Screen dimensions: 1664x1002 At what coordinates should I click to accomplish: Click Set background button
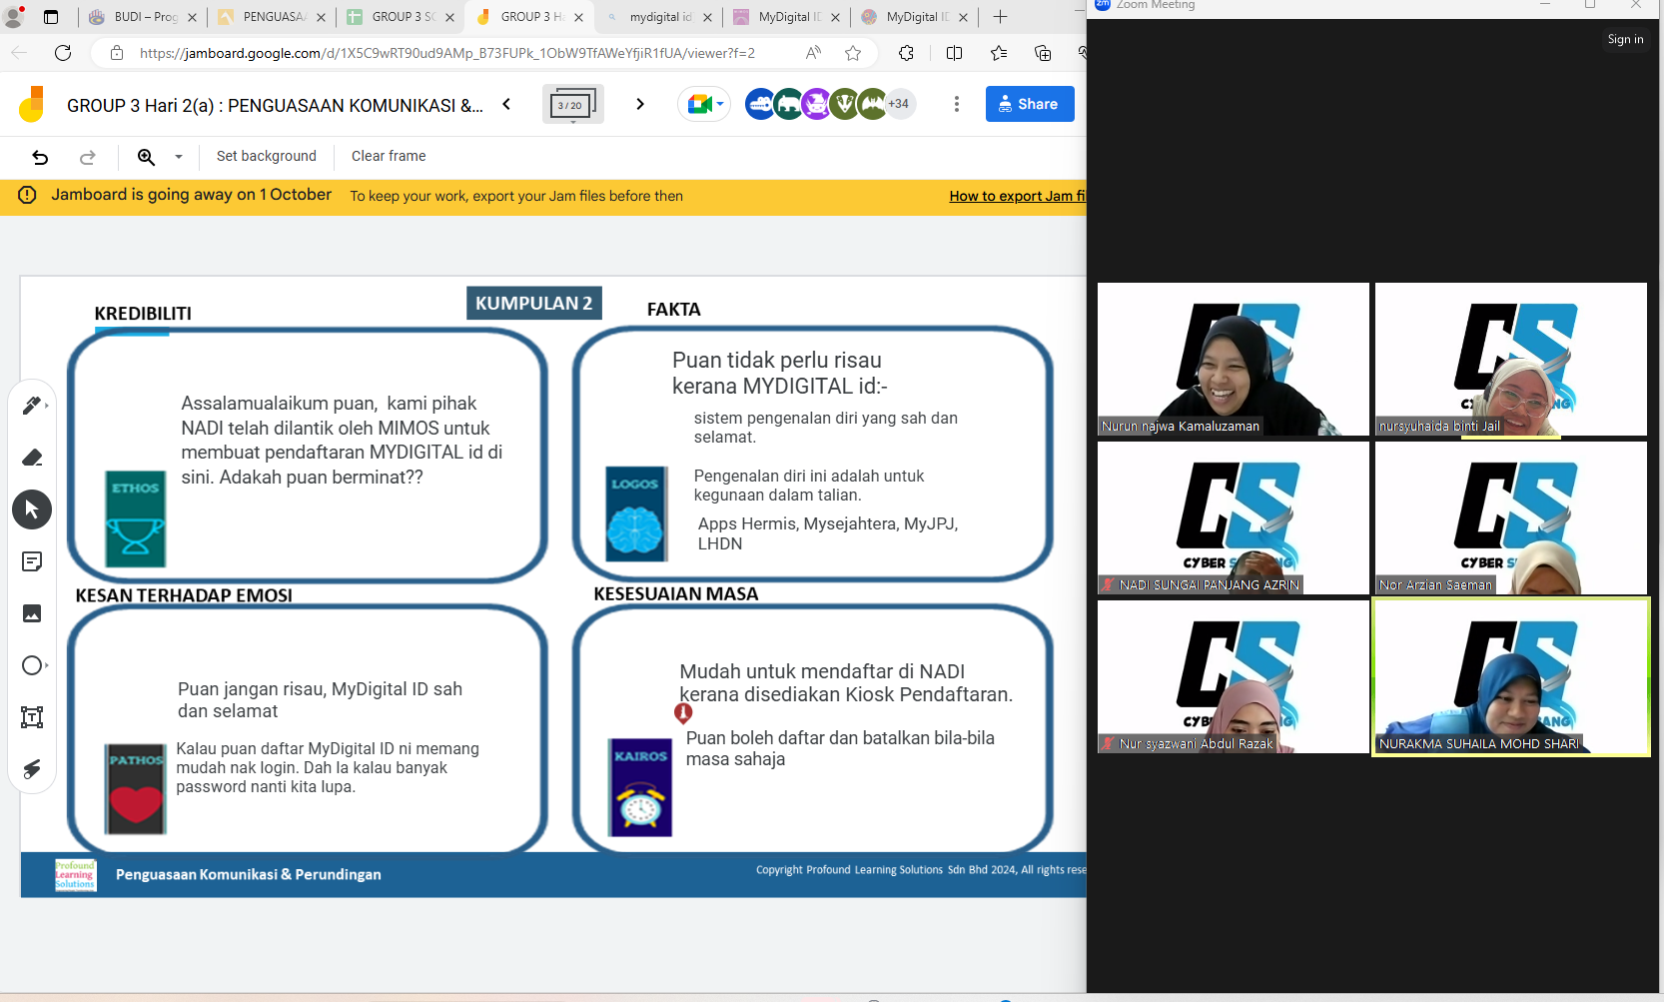tap(266, 156)
